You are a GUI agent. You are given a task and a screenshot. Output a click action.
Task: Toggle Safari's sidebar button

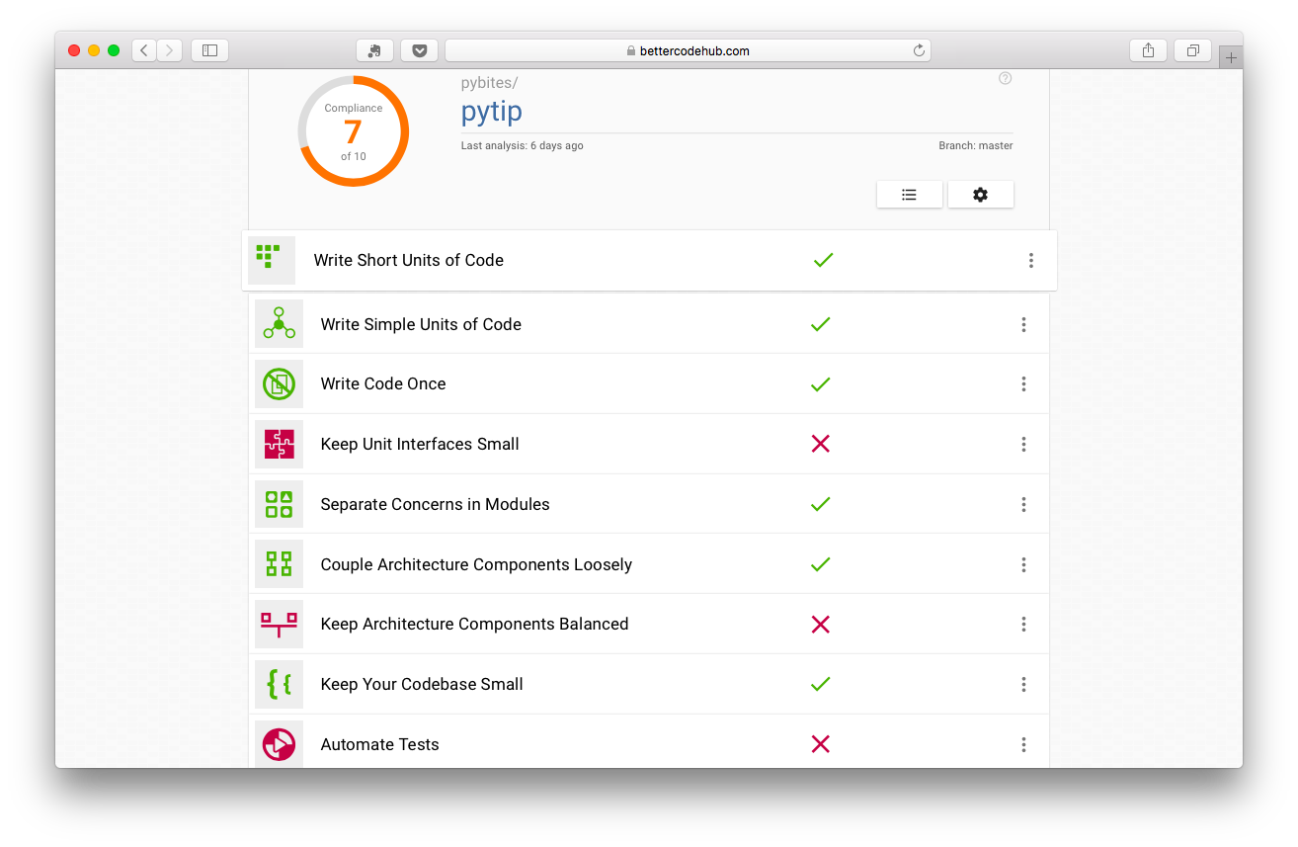pyautogui.click(x=209, y=50)
